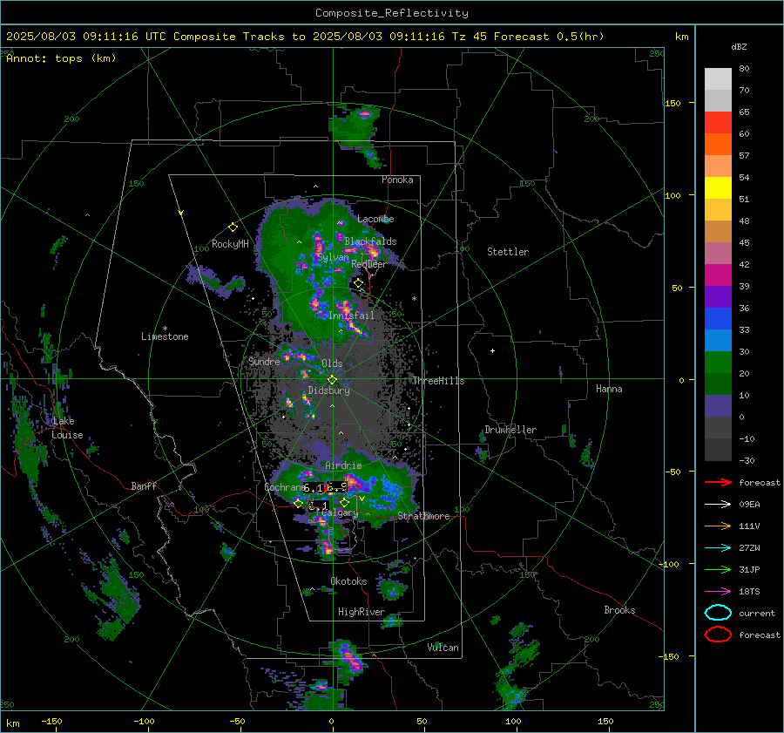Click the yellow diamond marker beside Cochrane
Screen dimensions: 784x733
298,503
